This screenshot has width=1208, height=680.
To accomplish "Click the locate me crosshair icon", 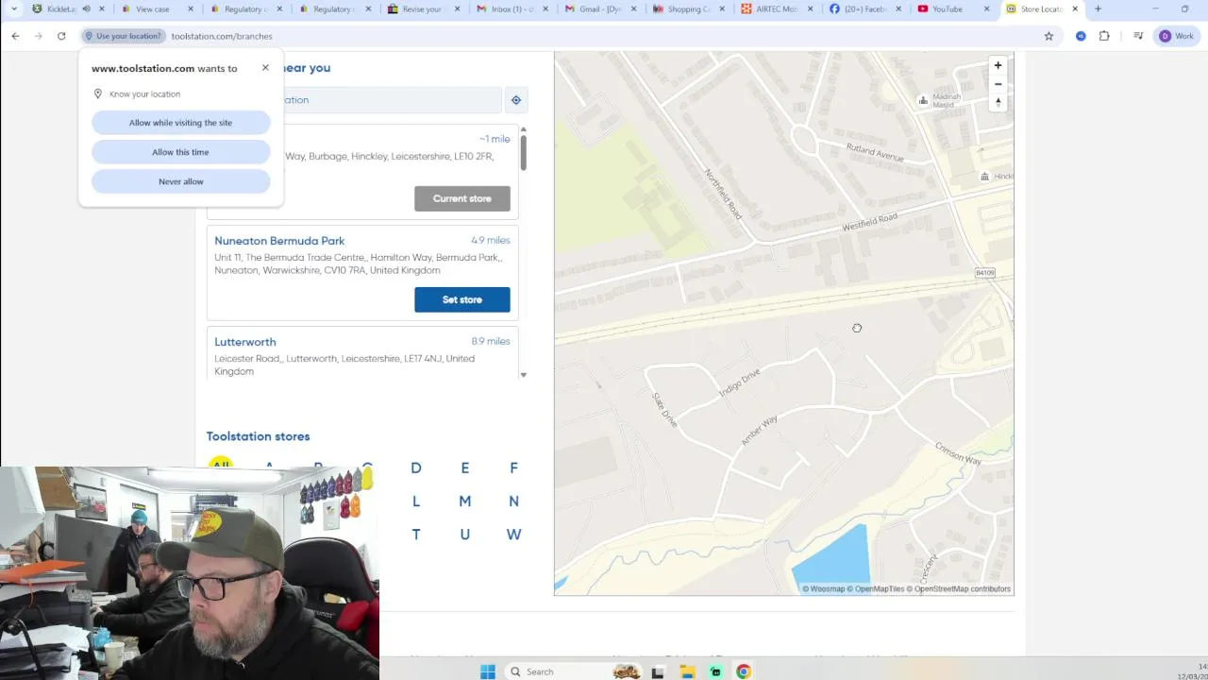I will 515,100.
